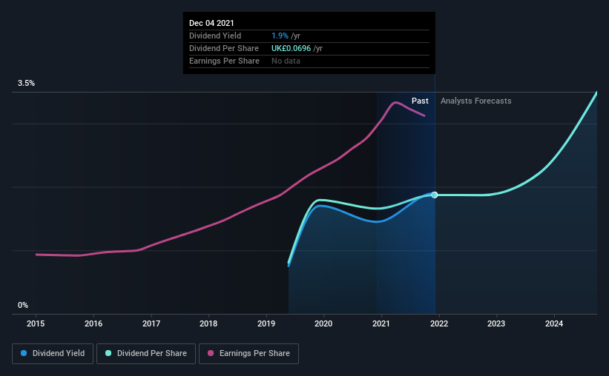Toggle the Dividend Yield legend button
This screenshot has height=376, width=609.
pos(53,354)
